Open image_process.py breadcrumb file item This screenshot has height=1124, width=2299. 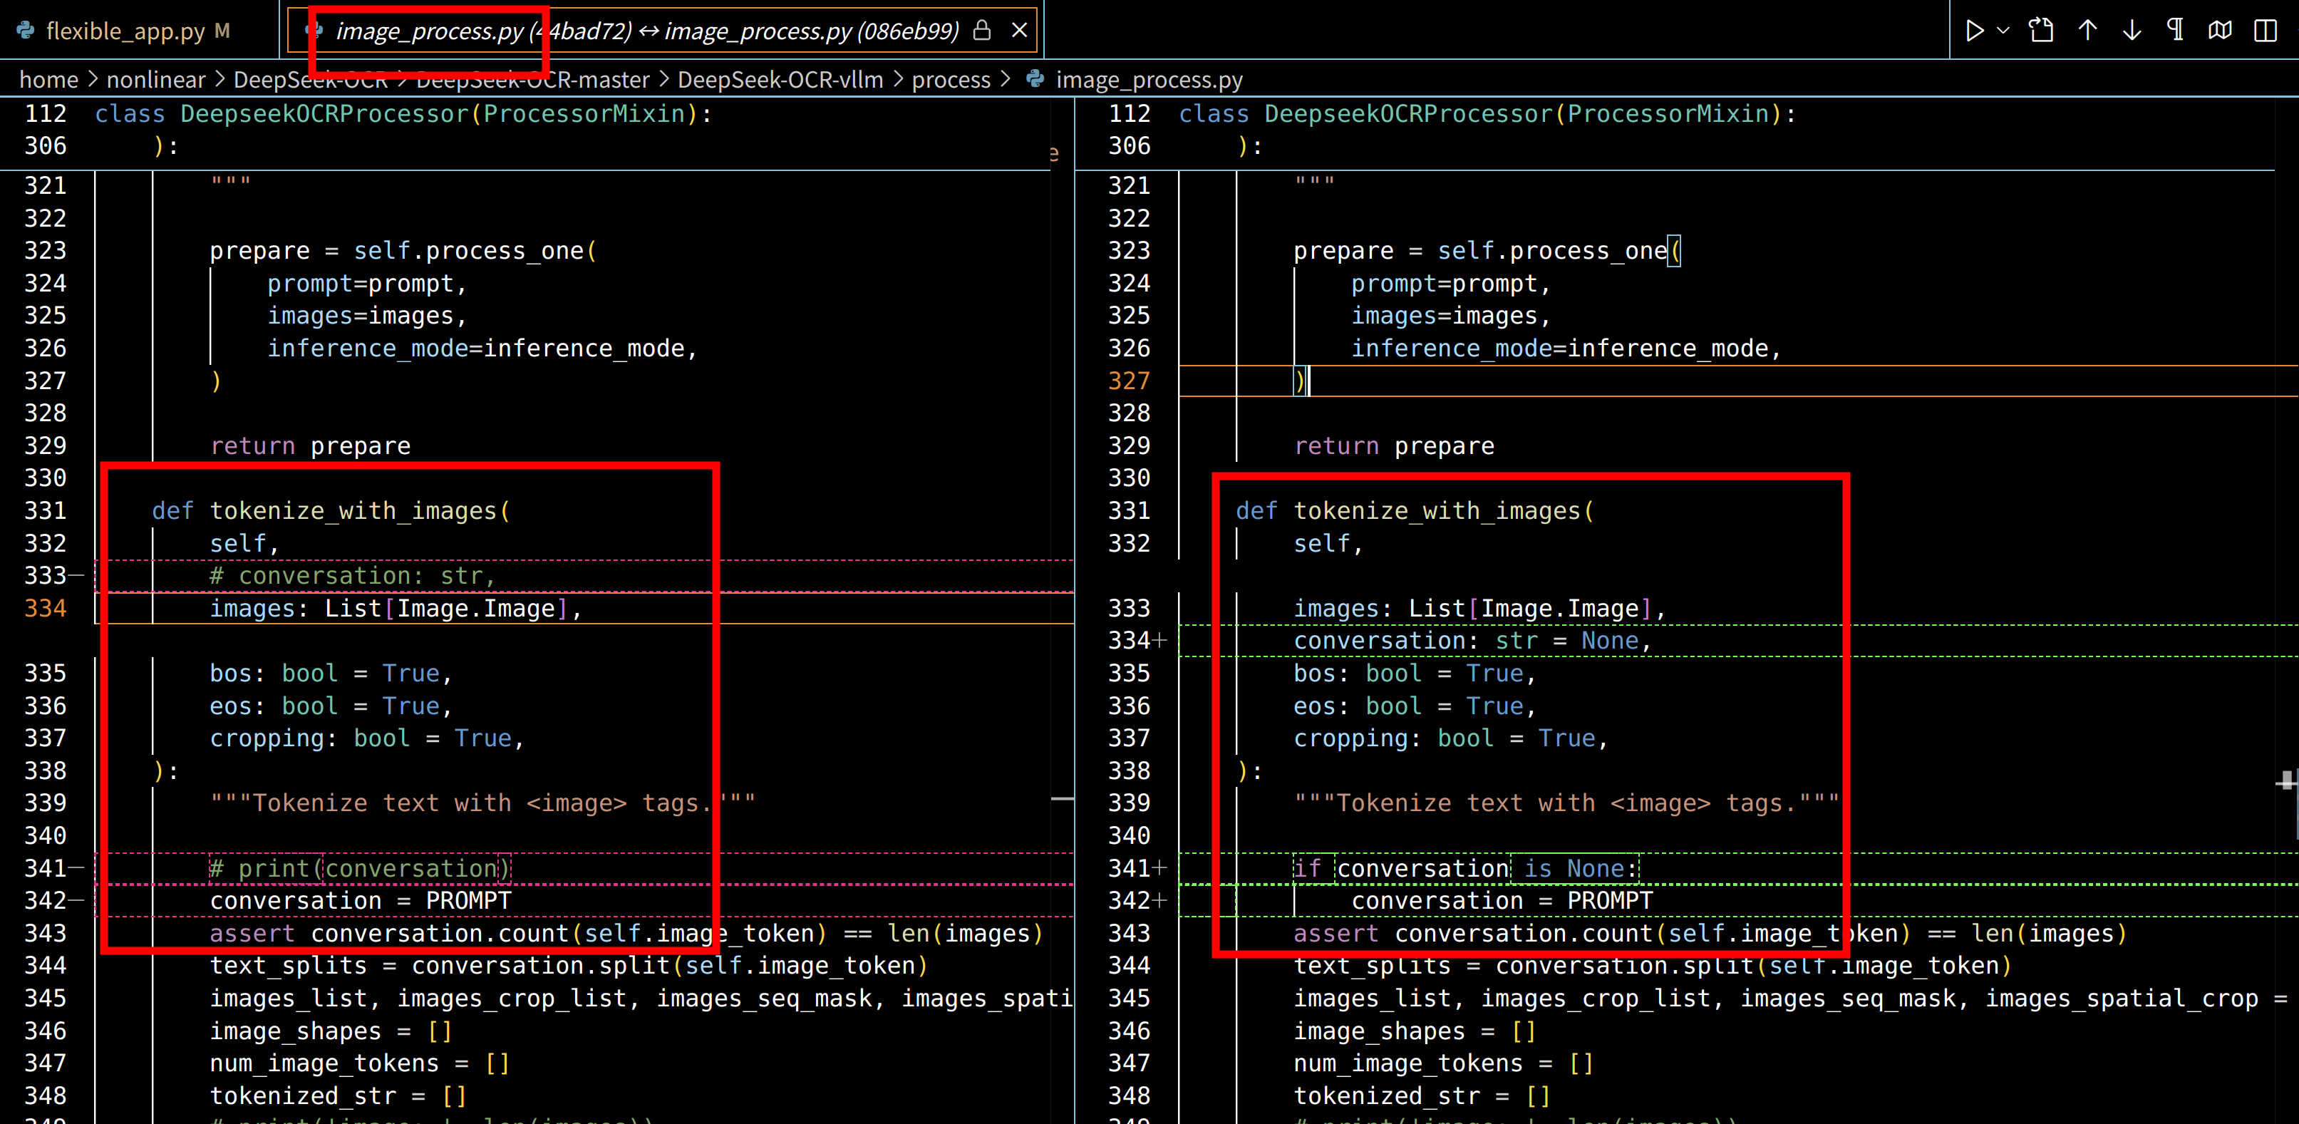coord(1149,79)
